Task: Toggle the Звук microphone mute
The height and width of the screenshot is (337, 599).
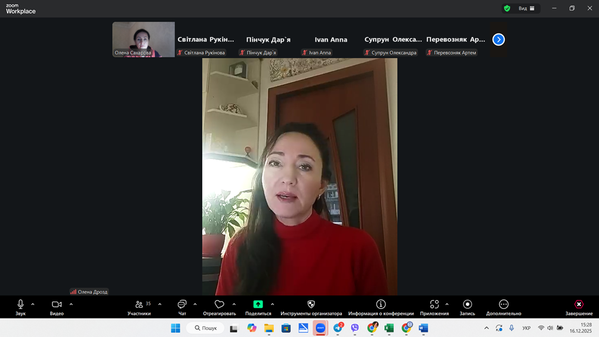Action: pos(20,305)
